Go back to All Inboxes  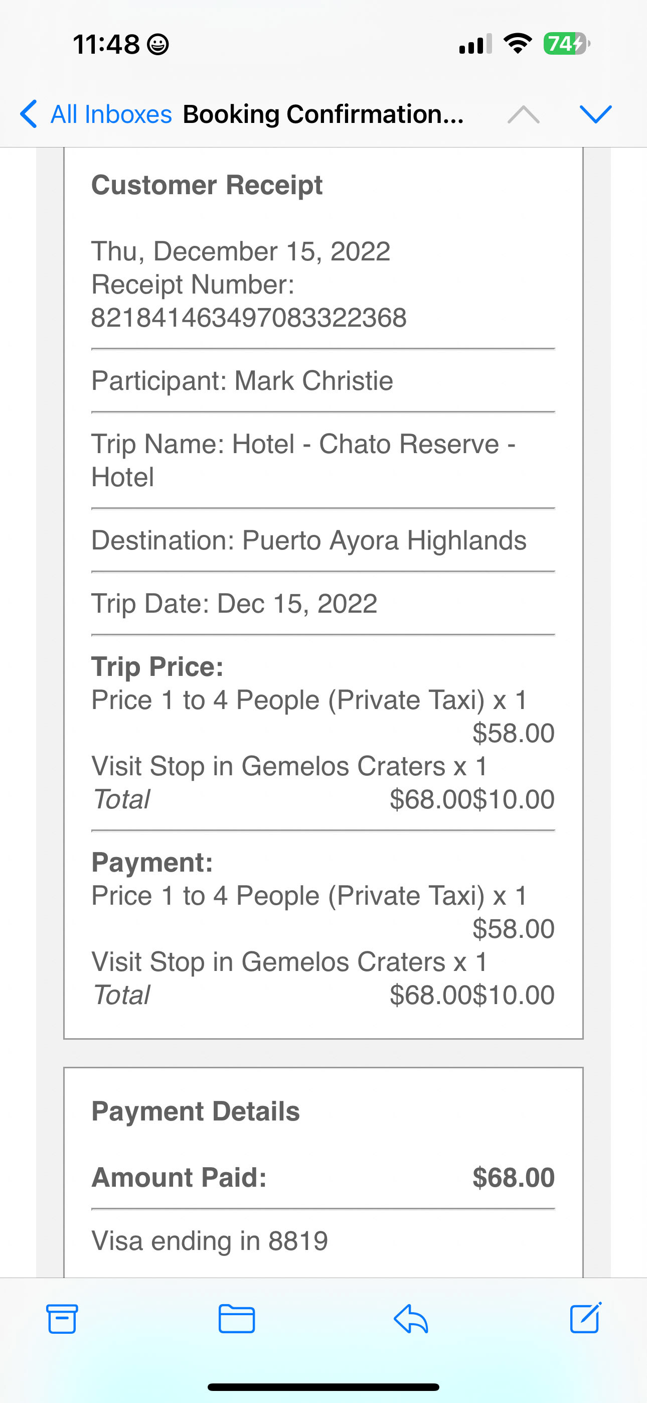point(111,114)
